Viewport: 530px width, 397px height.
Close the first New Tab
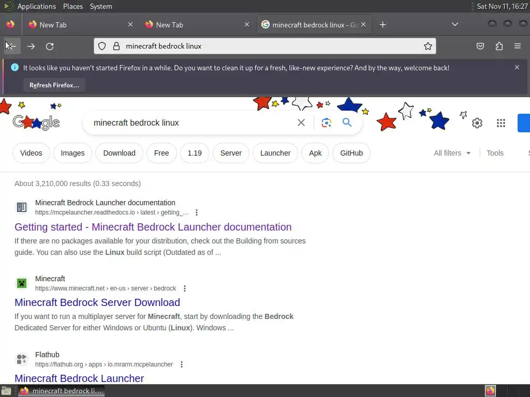tap(130, 24)
